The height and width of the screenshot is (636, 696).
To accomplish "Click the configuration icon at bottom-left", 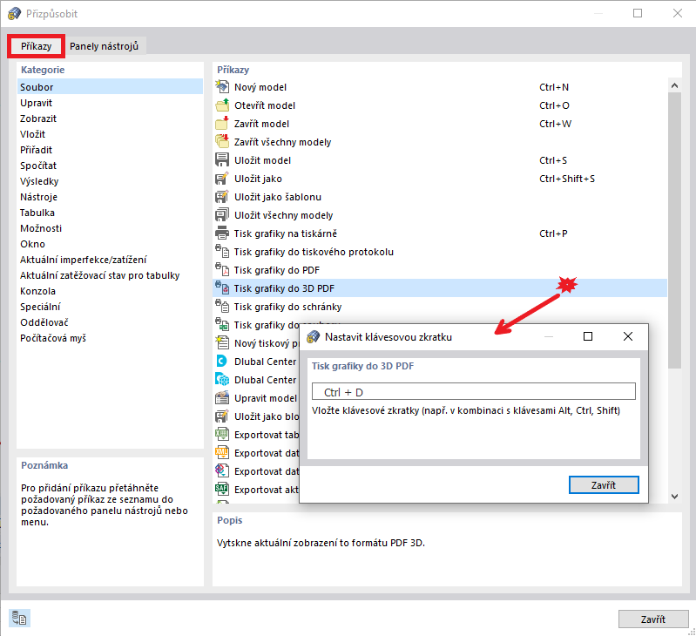I will click(19, 618).
